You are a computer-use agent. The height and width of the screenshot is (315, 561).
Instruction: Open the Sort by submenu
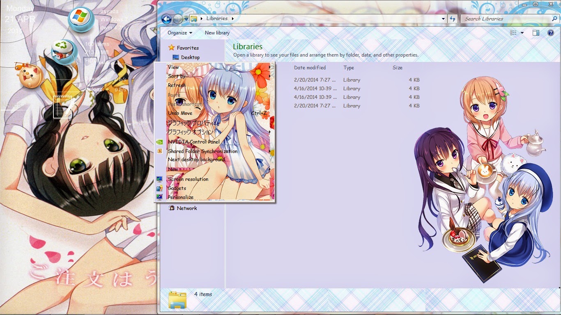tap(214, 76)
